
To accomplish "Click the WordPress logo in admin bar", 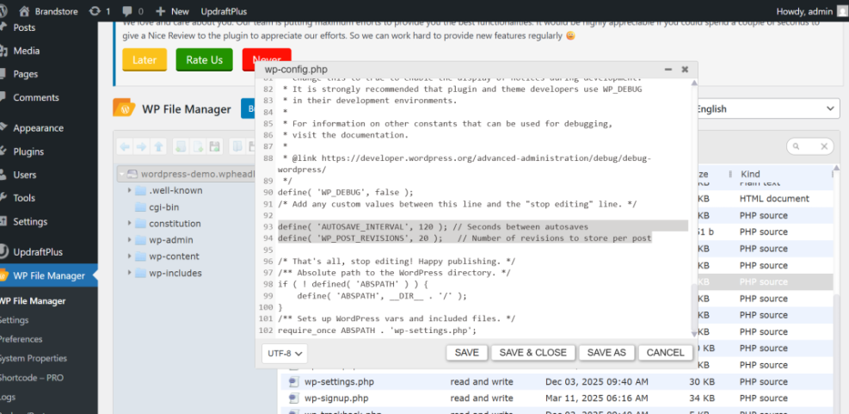I will [x=3, y=11].
